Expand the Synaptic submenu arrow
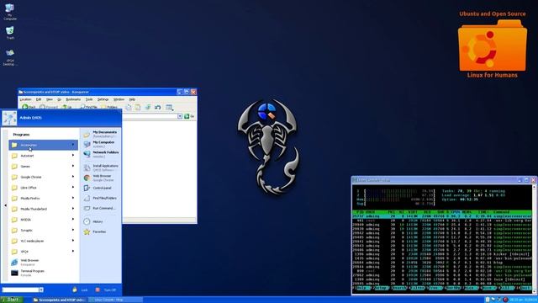The image size is (538, 303). coord(73,230)
